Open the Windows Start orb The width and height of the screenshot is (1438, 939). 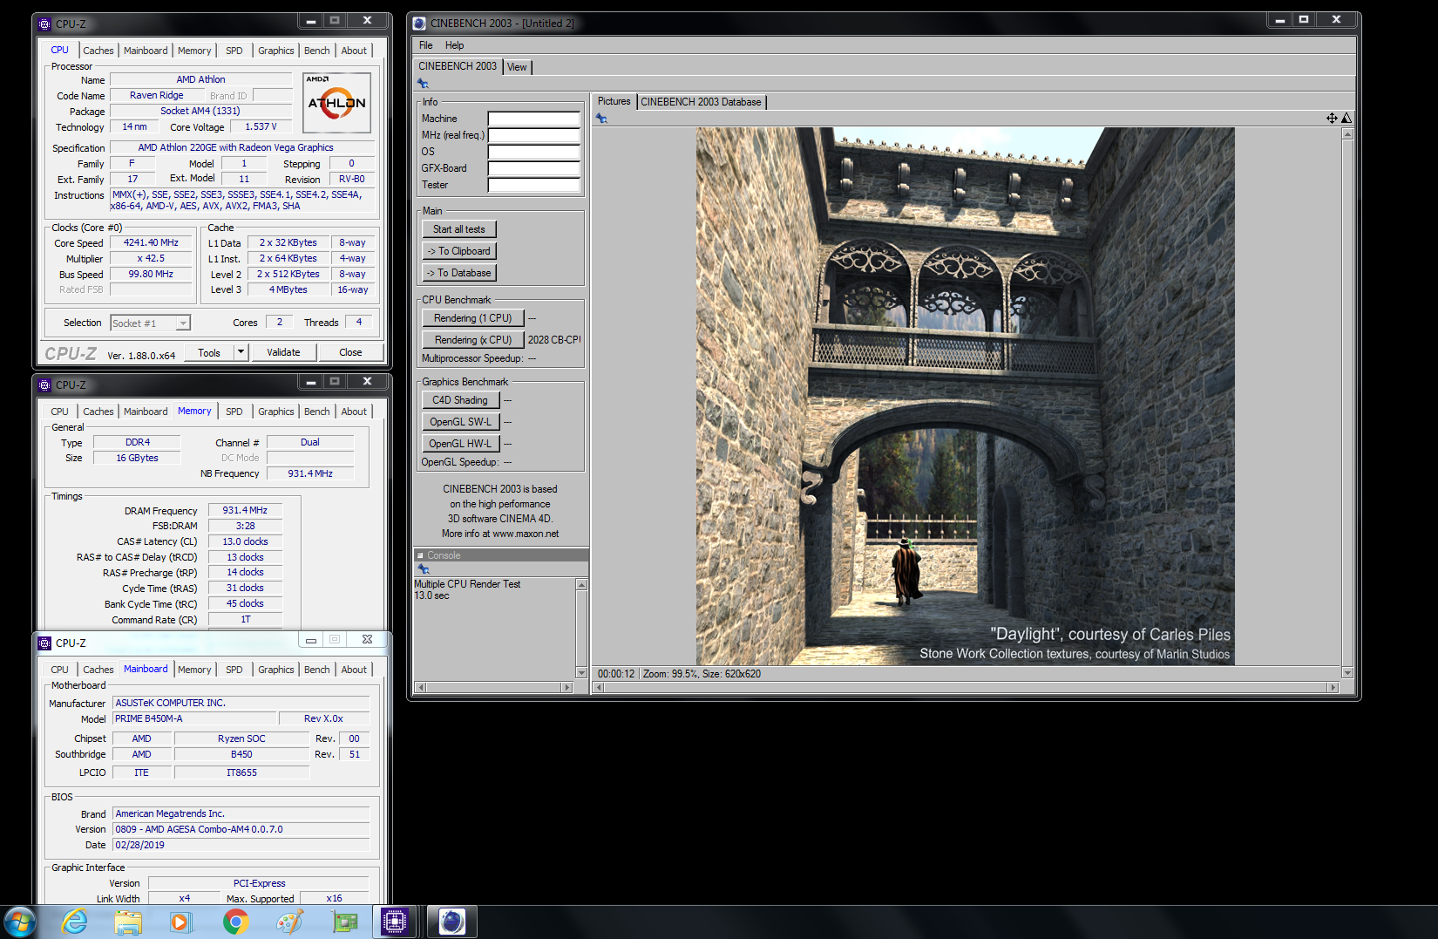tap(19, 922)
